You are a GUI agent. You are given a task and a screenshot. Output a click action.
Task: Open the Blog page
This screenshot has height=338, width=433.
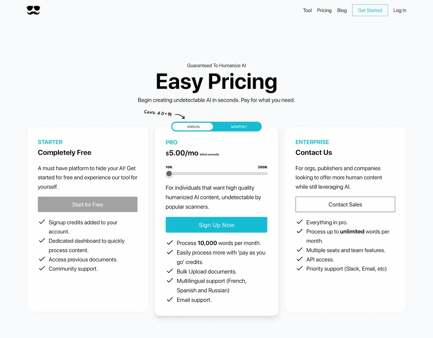click(342, 11)
